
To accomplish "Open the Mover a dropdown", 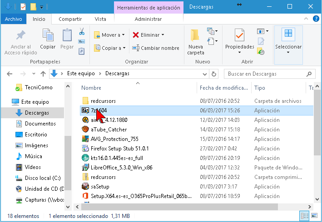I will [x=109, y=35].
